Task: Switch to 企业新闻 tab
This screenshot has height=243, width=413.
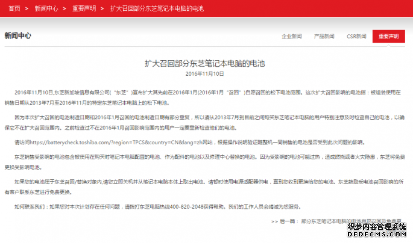Action: 292,36
